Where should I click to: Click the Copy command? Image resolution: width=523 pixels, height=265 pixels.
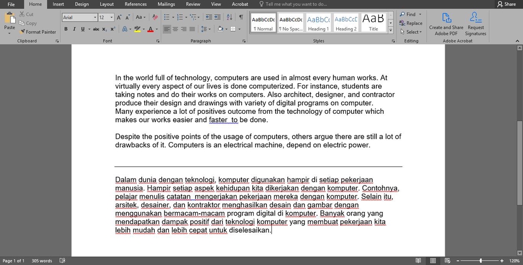click(28, 23)
